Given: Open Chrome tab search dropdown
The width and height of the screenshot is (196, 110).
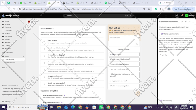Looking at the screenshot, I should coord(3,3).
